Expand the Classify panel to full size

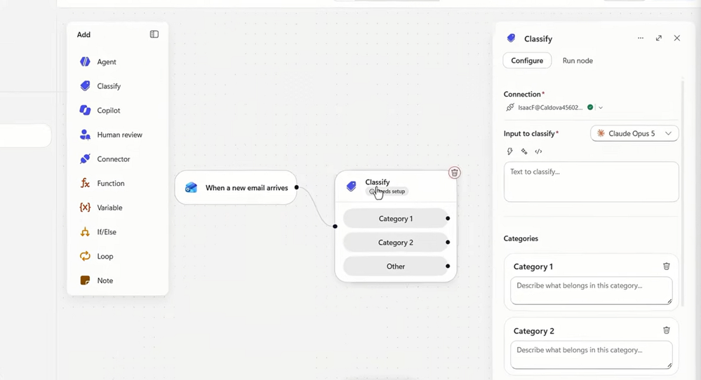658,39
